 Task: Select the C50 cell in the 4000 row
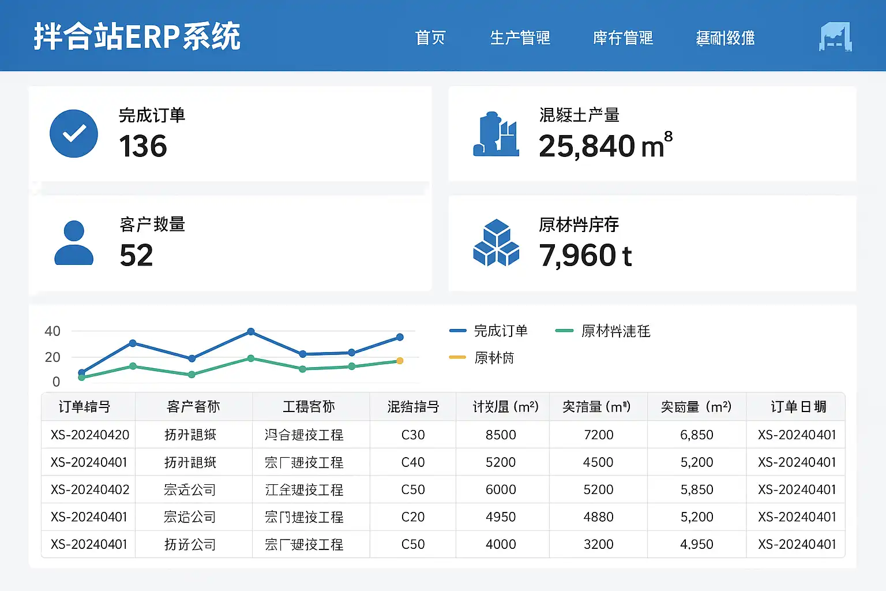pyautogui.click(x=413, y=544)
